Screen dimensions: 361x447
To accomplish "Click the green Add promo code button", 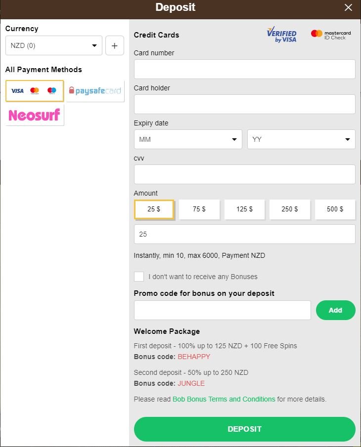I will [x=336, y=310].
